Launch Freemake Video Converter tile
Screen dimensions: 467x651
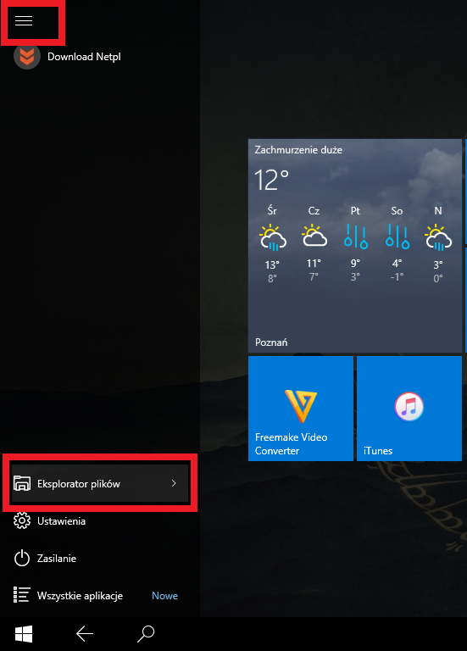pos(301,409)
